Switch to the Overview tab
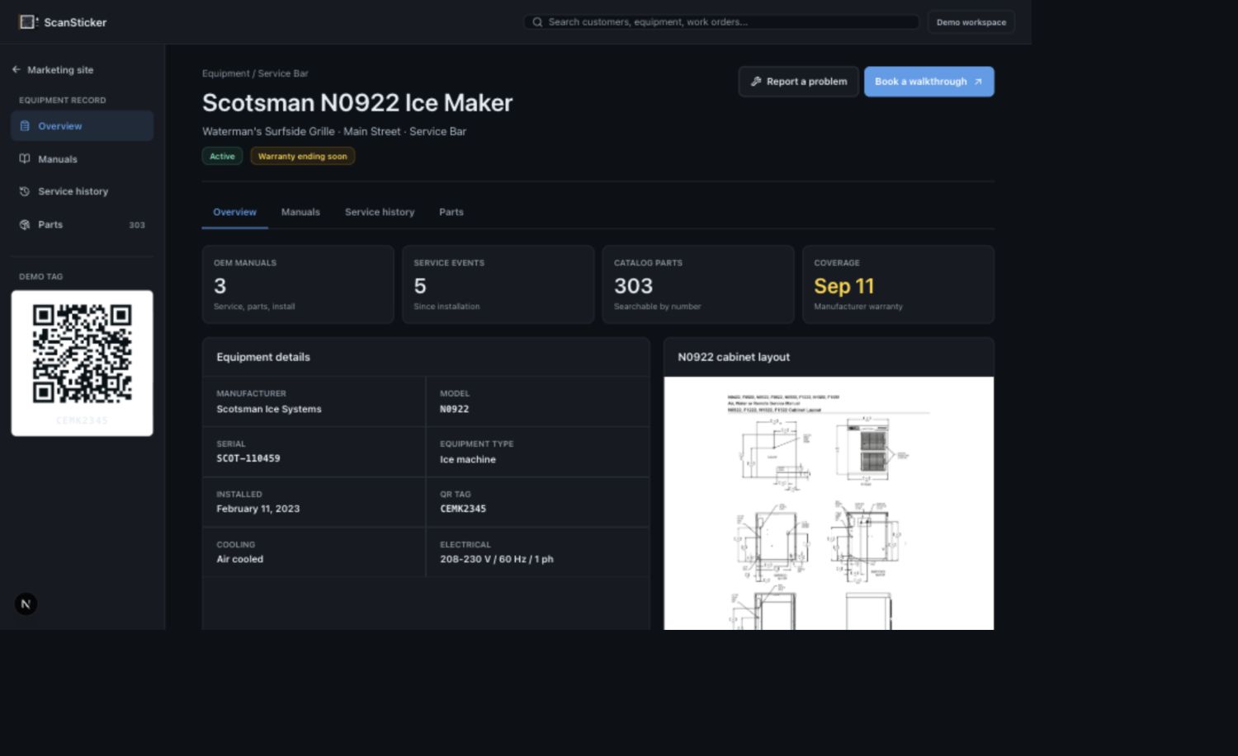This screenshot has height=756, width=1238. pos(234,212)
